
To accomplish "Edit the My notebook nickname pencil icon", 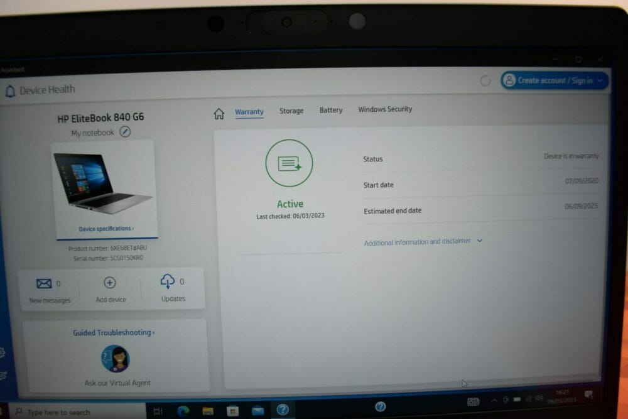I will (x=125, y=131).
